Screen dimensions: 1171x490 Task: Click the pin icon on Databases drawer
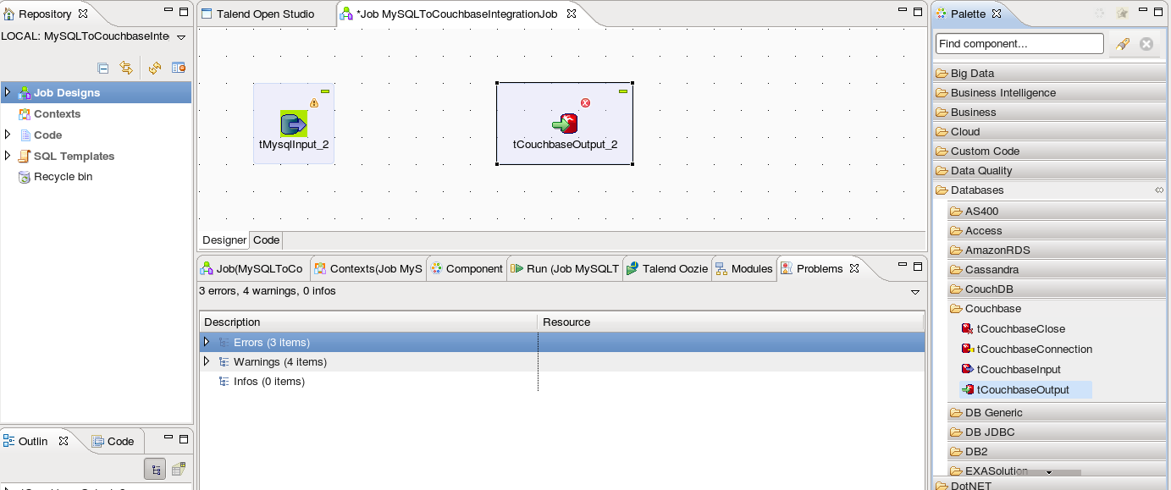[1159, 190]
